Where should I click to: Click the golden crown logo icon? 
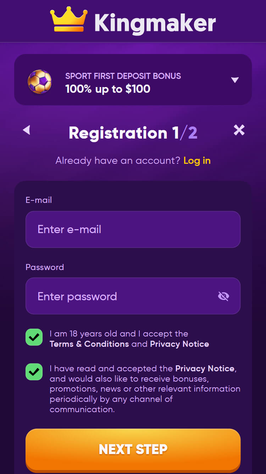(x=69, y=20)
